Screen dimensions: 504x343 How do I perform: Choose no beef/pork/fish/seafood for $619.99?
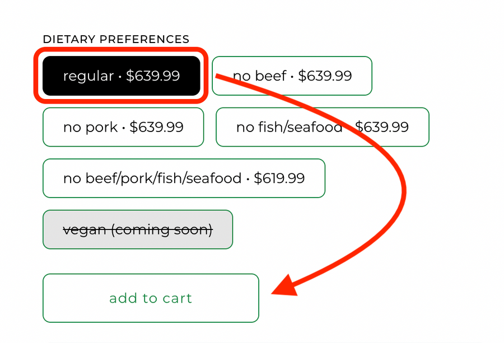pyautogui.click(x=184, y=178)
